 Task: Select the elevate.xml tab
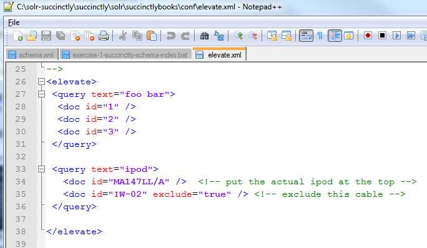click(x=220, y=54)
